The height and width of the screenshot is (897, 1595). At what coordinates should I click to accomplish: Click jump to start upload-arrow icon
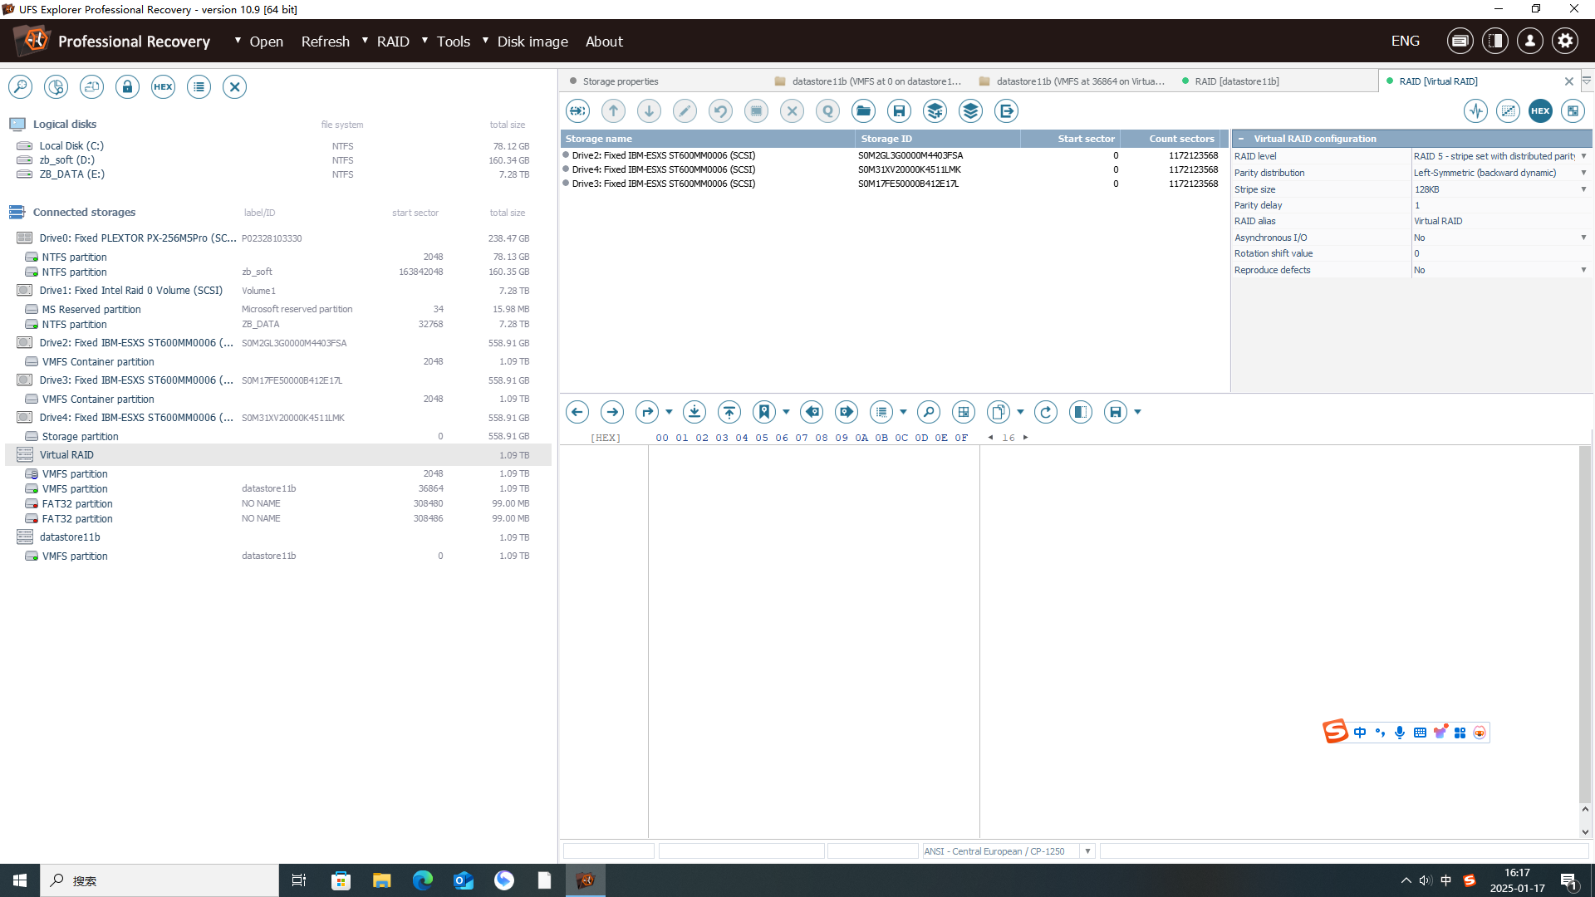[x=729, y=412]
